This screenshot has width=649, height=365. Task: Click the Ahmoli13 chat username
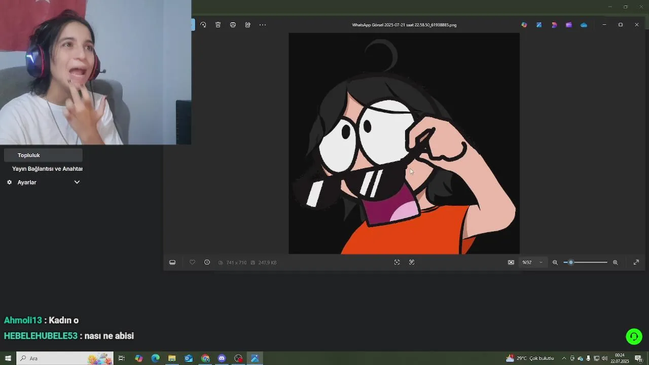tap(23, 320)
